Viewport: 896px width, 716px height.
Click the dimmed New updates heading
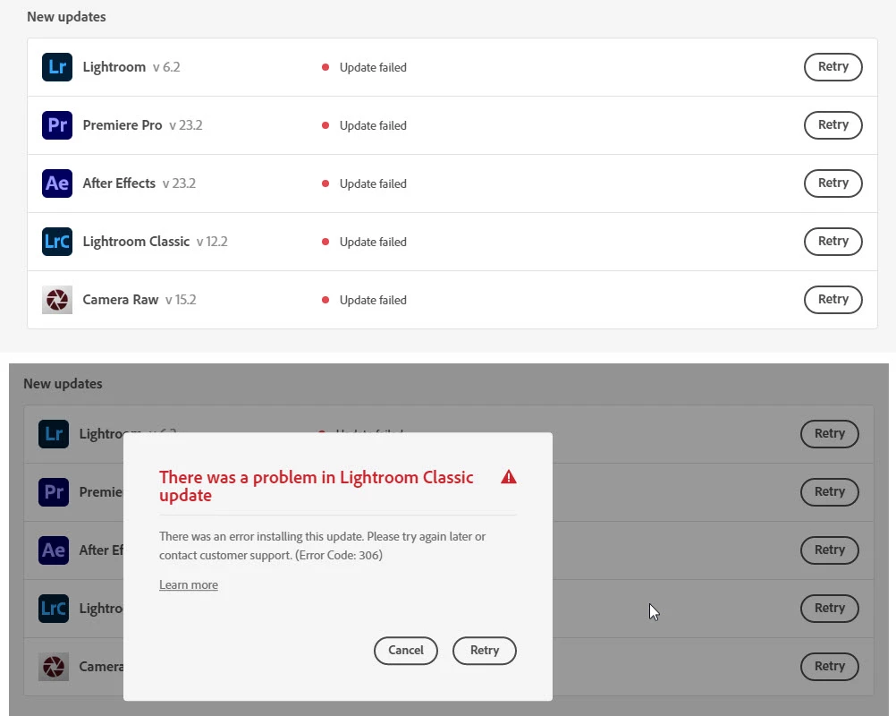(63, 384)
